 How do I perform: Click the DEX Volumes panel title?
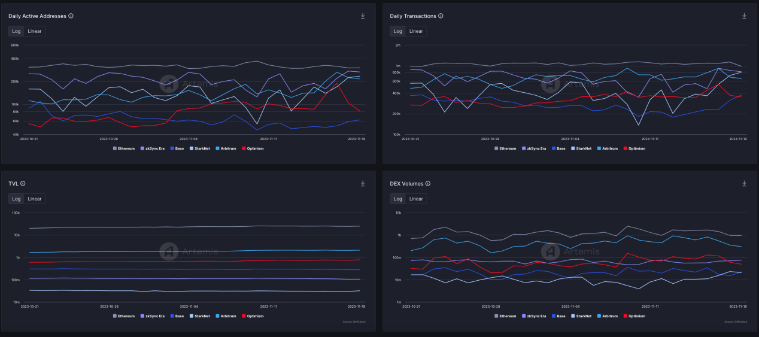406,184
